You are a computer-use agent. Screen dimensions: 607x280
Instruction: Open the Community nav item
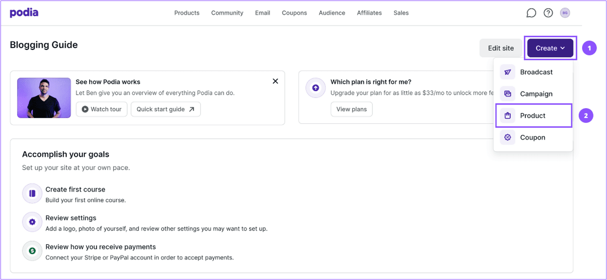[227, 13]
